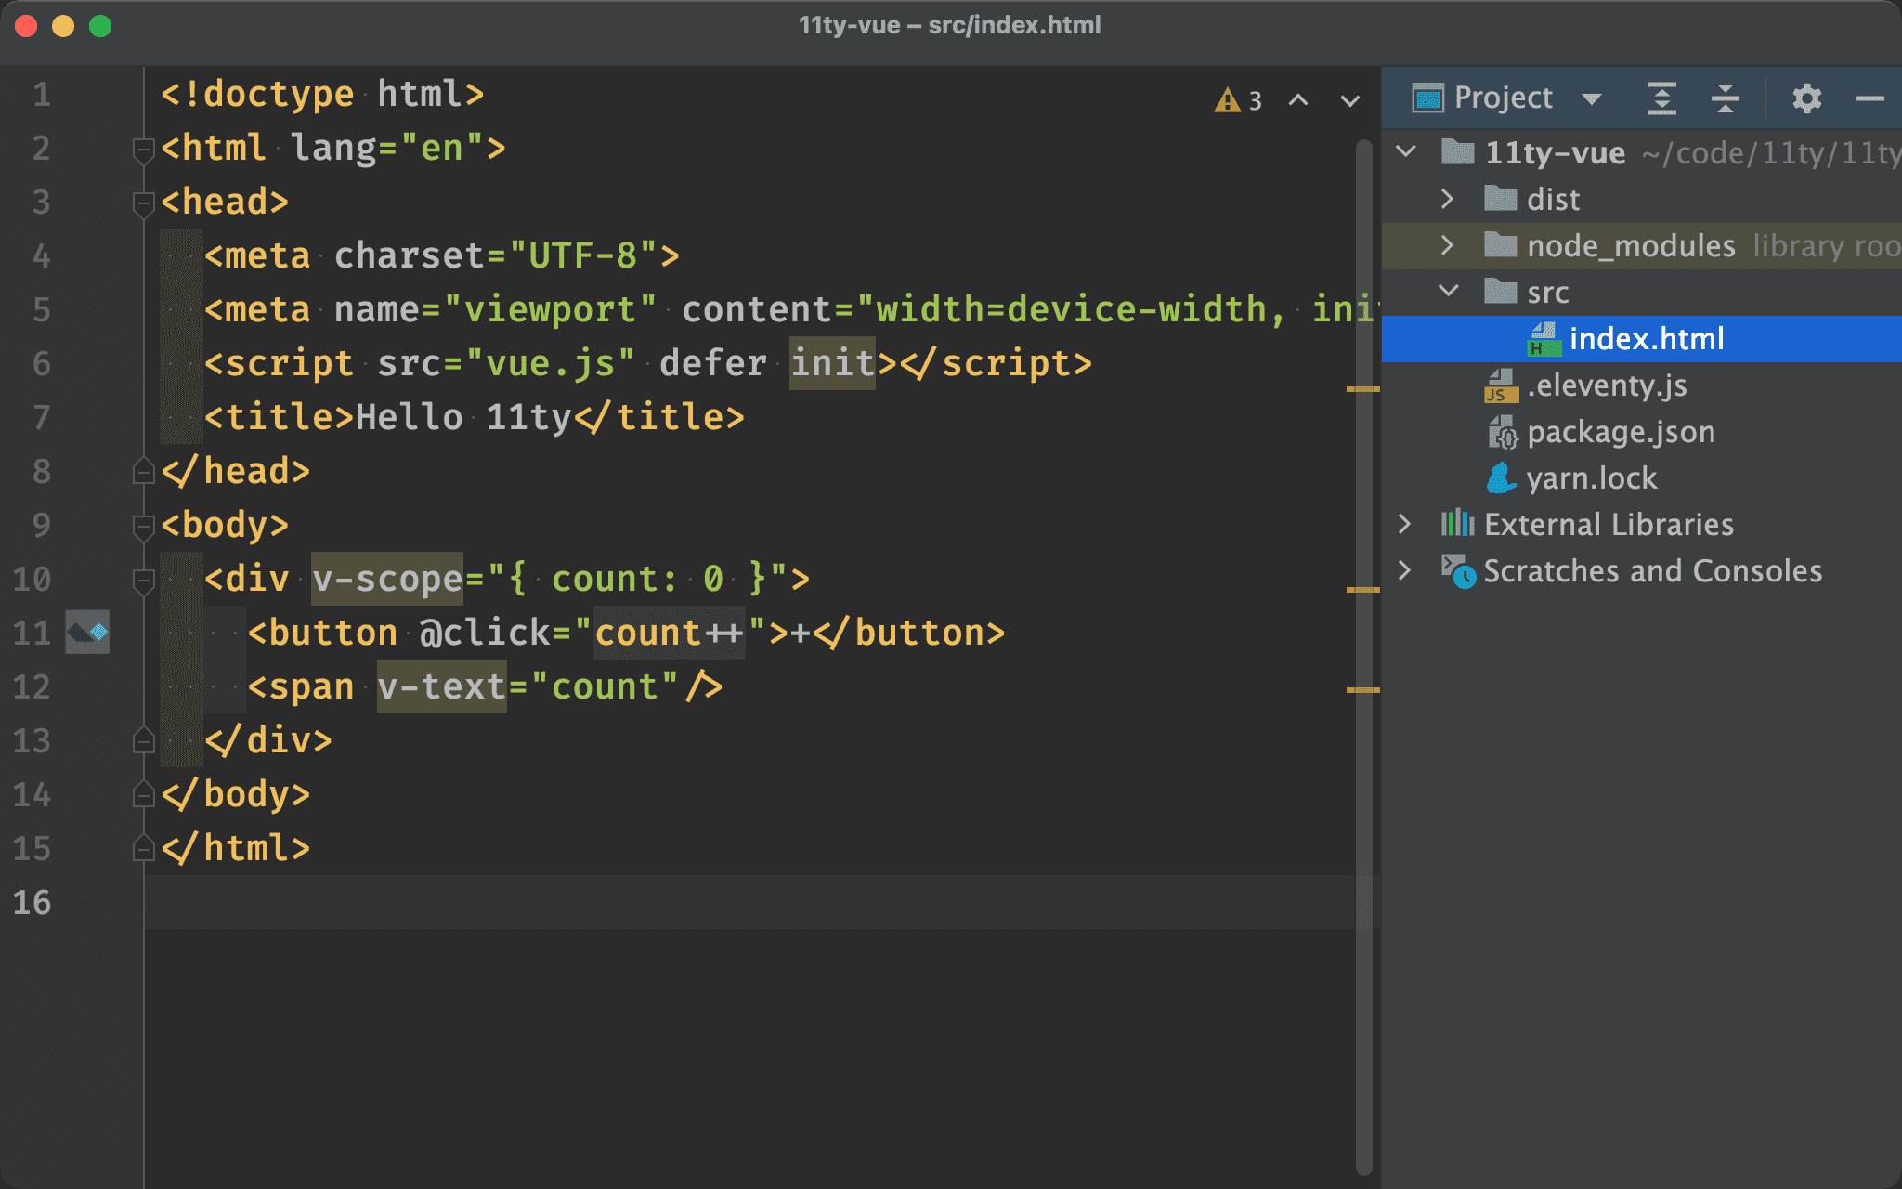The width and height of the screenshot is (1902, 1189).
Task: Click the .eleventy.js JS file icon
Action: click(x=1501, y=385)
